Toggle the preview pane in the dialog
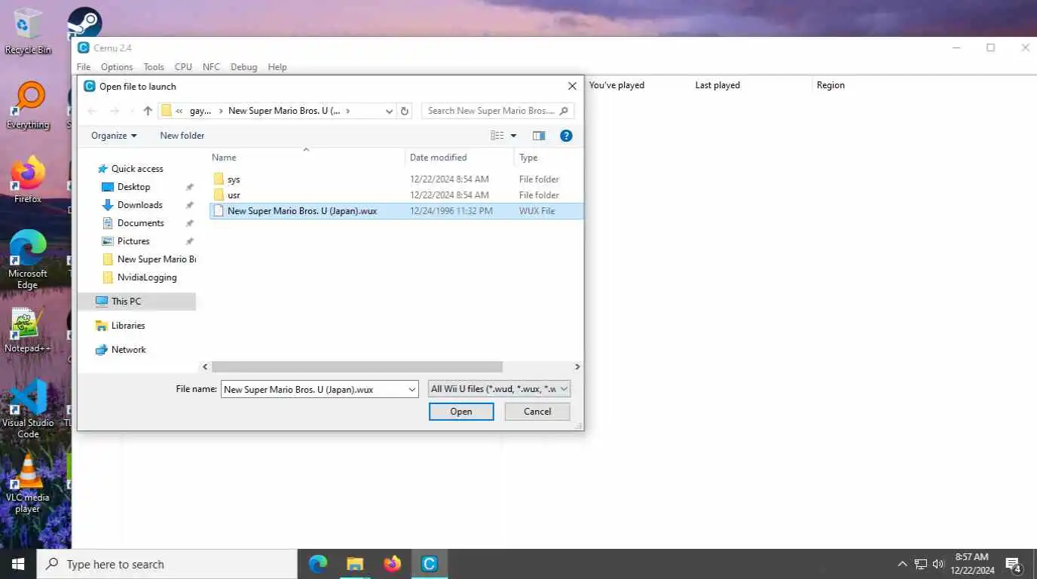 pyautogui.click(x=539, y=136)
